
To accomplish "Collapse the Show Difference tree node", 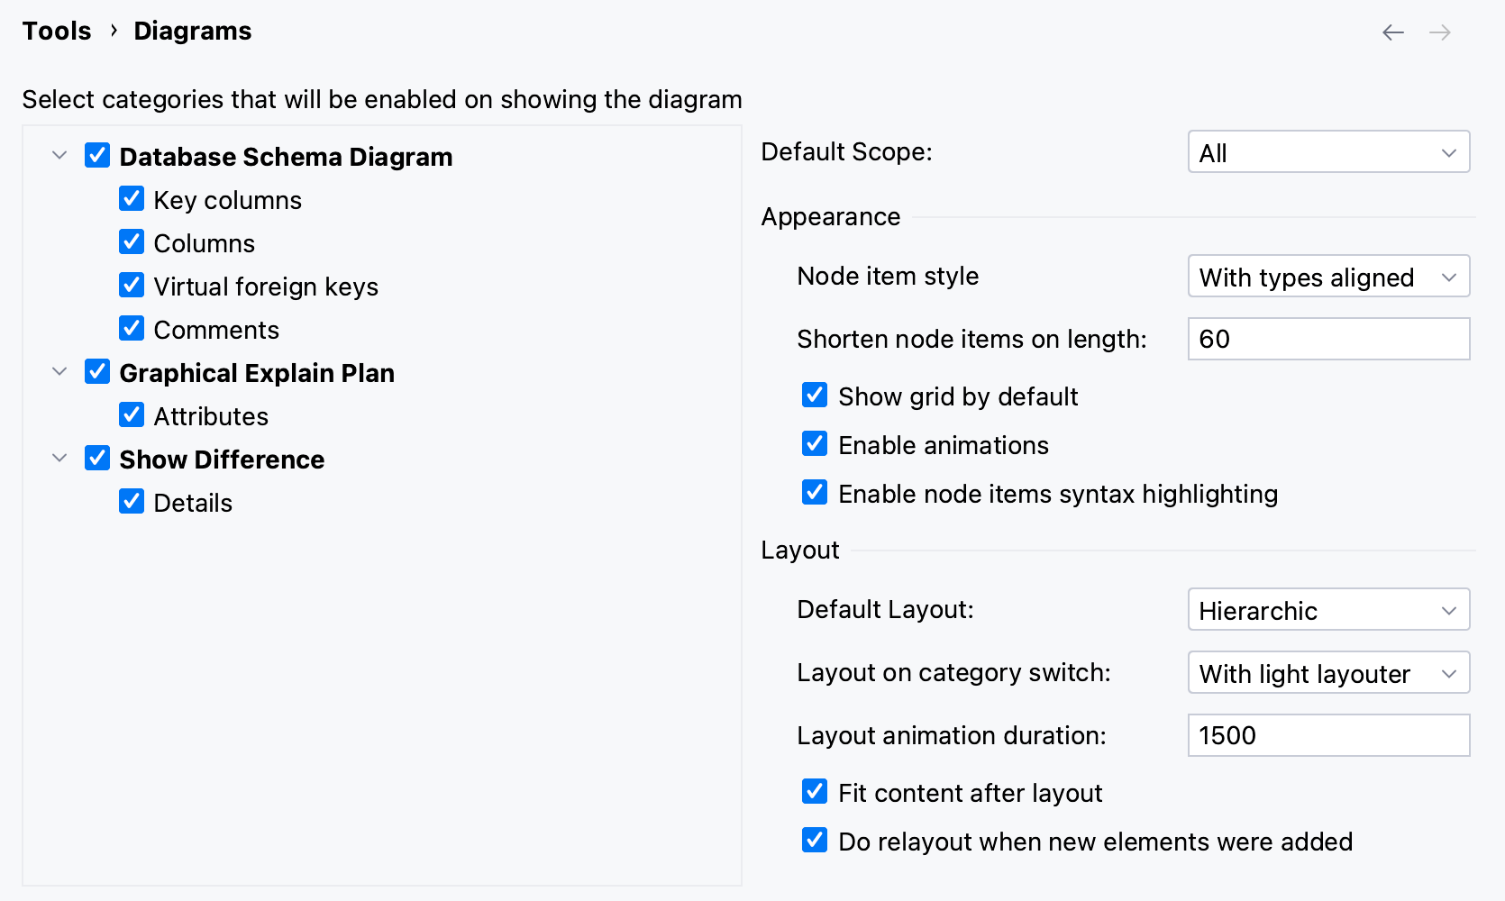I will pos(59,458).
